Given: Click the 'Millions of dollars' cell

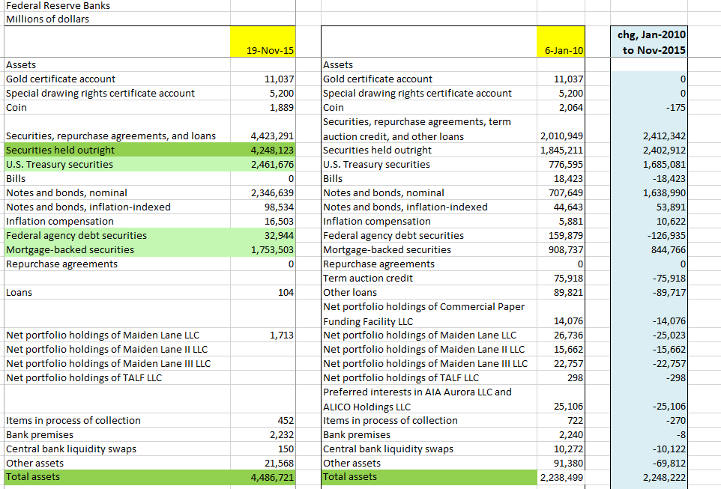Looking at the screenshot, I should 48,19.
